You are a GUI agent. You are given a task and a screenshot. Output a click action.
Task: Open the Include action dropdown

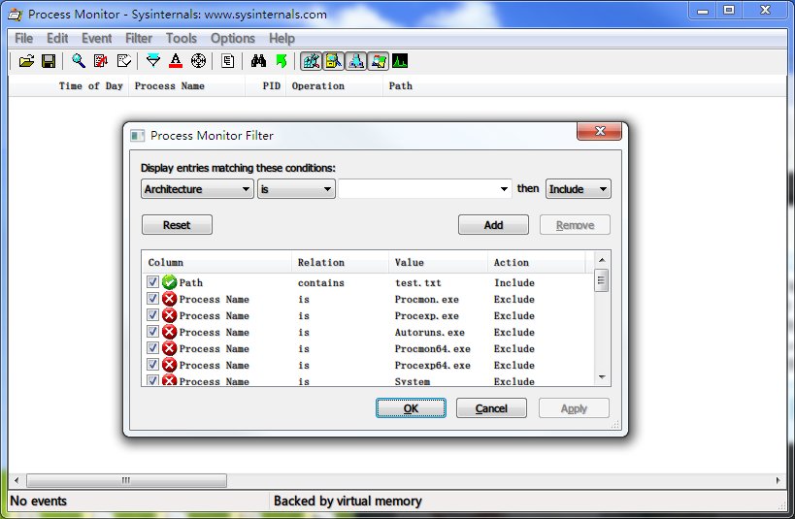coord(578,189)
